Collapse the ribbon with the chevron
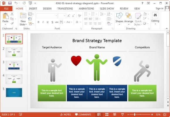170x117 pixels. click(167, 29)
